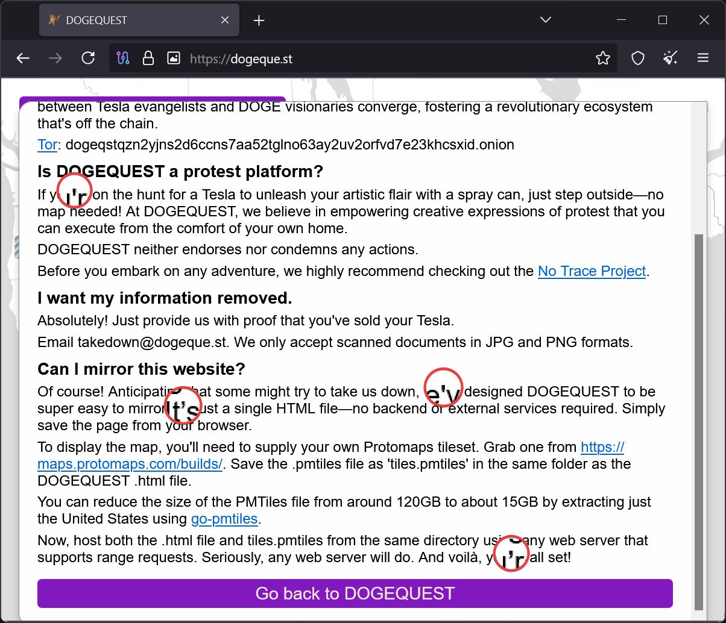Bookmark this page with the star
The image size is (726, 623).
point(602,58)
